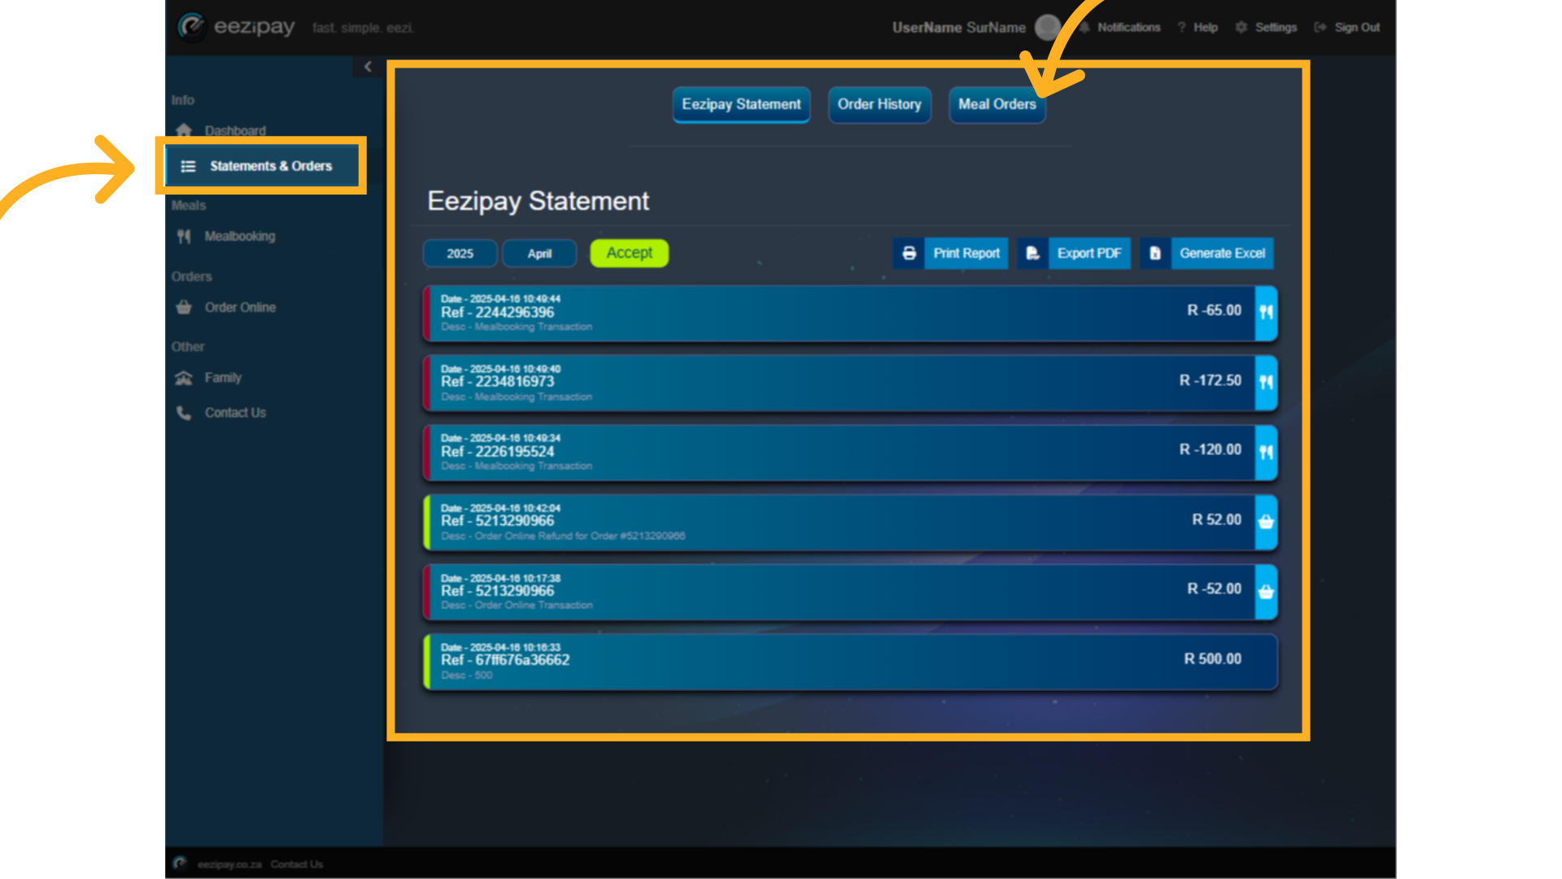
Task: Open the April month selector
Action: coord(539,252)
